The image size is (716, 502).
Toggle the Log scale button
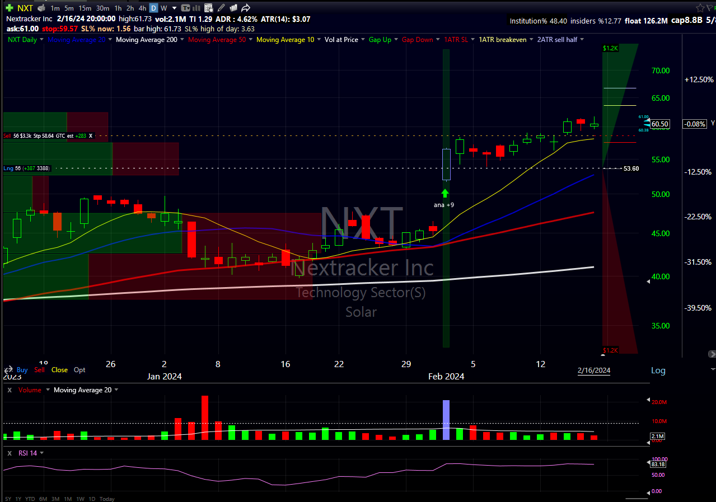click(658, 370)
